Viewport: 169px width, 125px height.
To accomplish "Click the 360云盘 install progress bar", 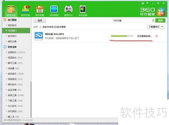I will pos(122,36).
